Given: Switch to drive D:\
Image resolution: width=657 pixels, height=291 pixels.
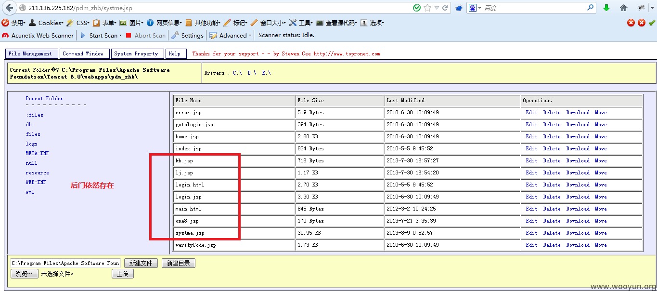Looking at the screenshot, I should pyautogui.click(x=252, y=73).
